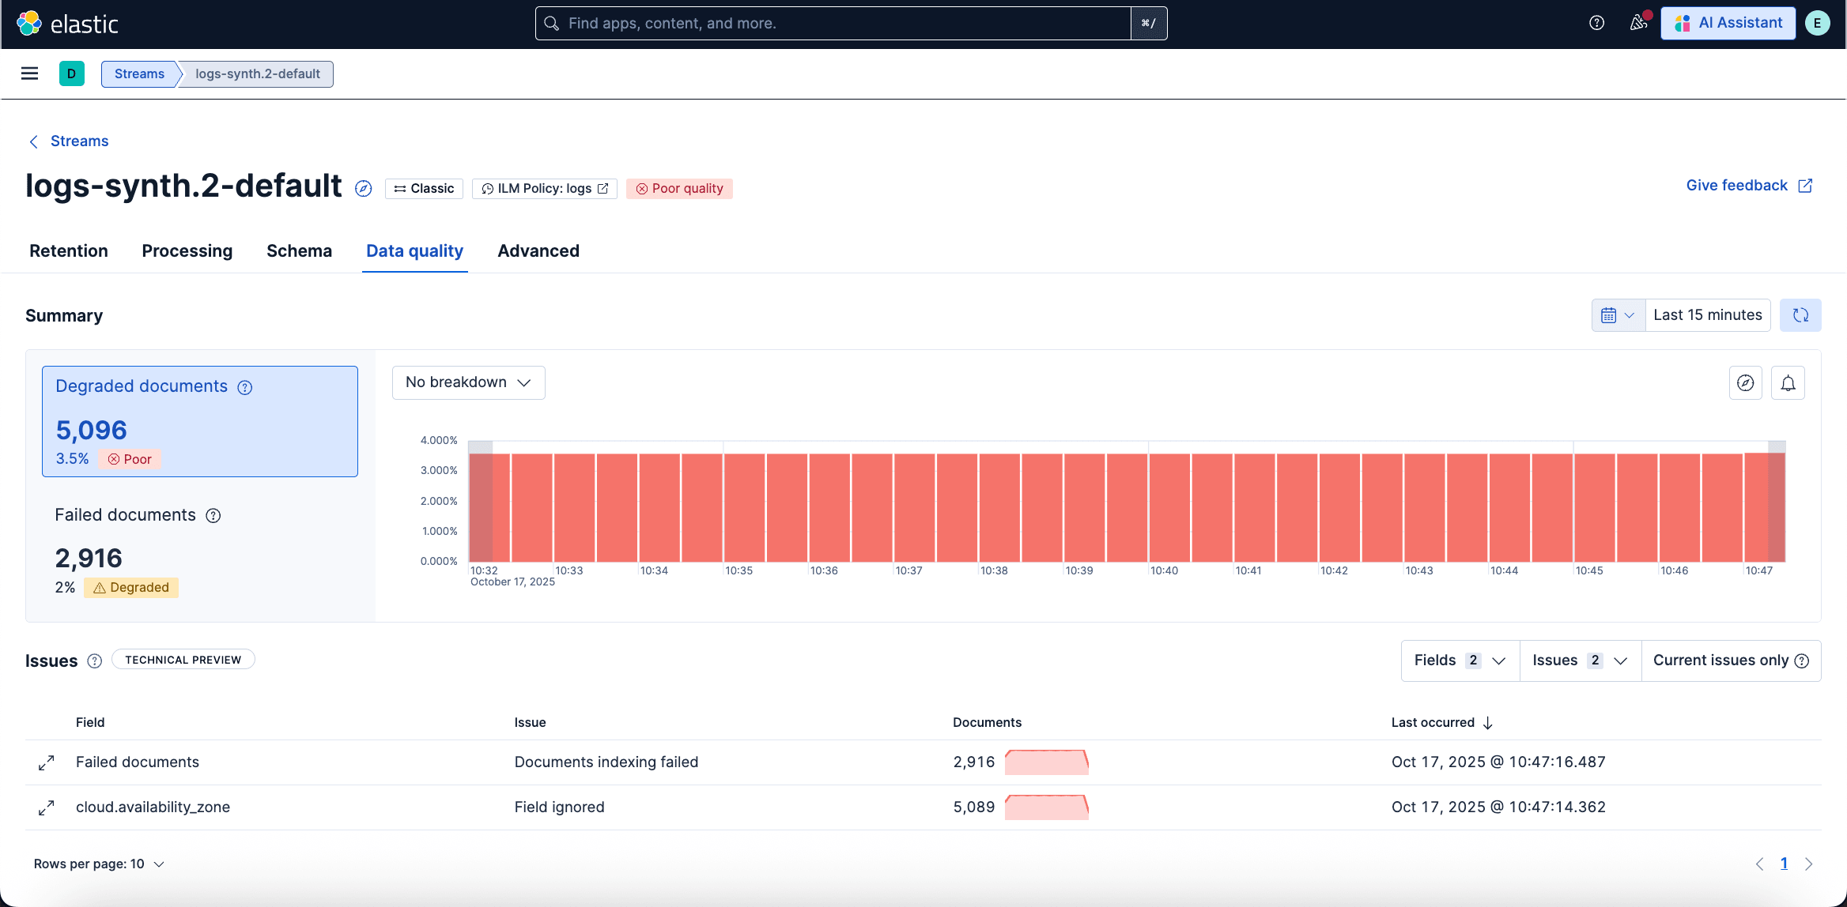Open the Fields filter dropdown
Image resolution: width=1847 pixels, height=907 pixels.
click(x=1459, y=660)
